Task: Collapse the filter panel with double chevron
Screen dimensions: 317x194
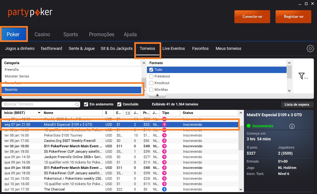Action: [x=157, y=95]
